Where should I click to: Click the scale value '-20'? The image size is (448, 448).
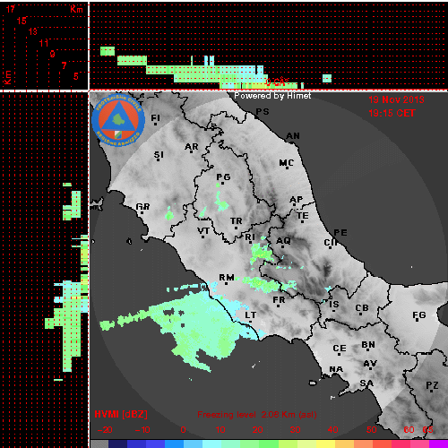tap(105, 430)
